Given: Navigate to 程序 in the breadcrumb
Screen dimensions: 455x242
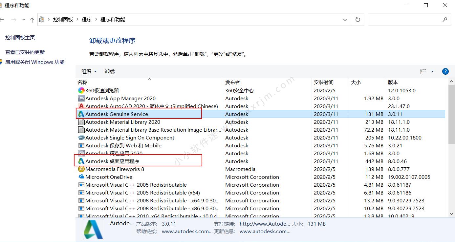Looking at the screenshot, I should [86, 19].
